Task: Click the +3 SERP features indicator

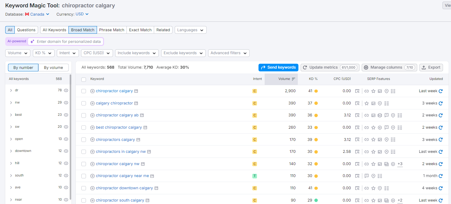Action: click(400, 164)
